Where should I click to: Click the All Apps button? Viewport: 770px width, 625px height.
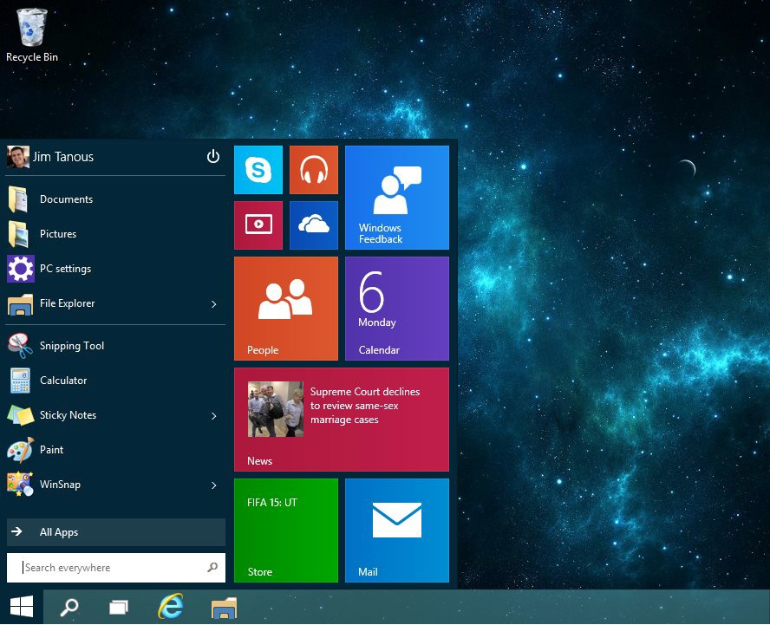click(x=116, y=532)
